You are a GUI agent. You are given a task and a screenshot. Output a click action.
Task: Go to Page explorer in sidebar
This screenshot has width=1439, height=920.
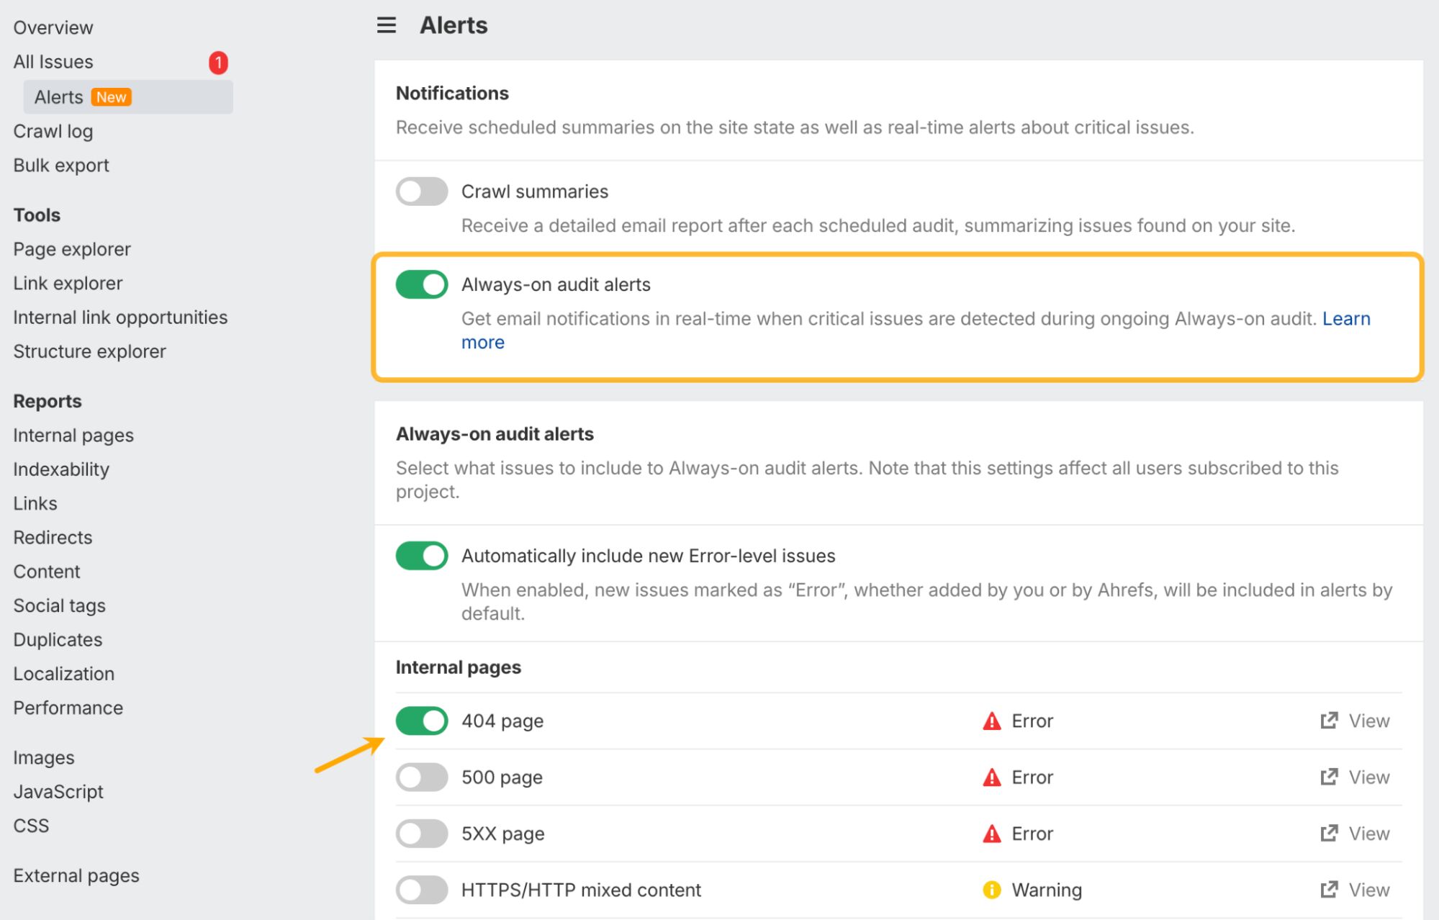tap(72, 249)
